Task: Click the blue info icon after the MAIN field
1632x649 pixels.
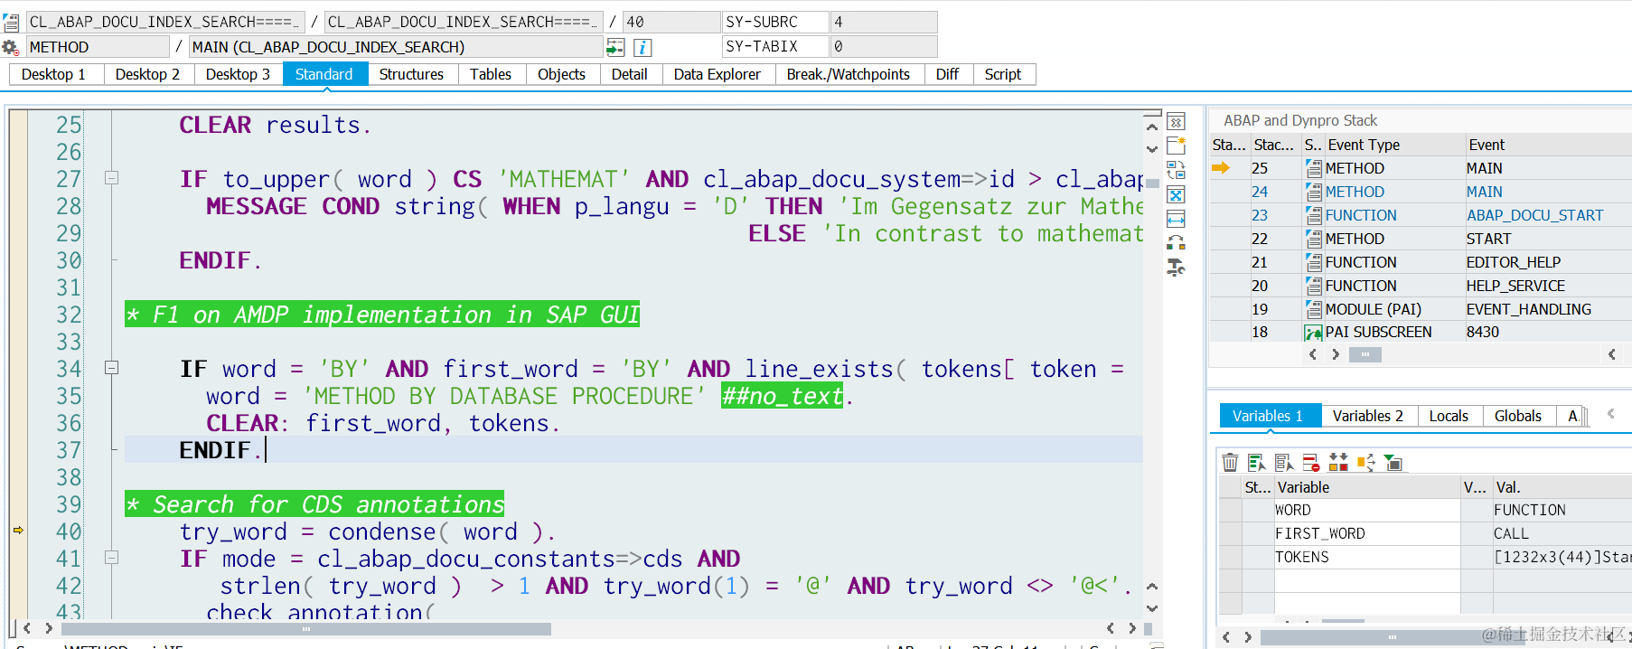Action: [642, 47]
